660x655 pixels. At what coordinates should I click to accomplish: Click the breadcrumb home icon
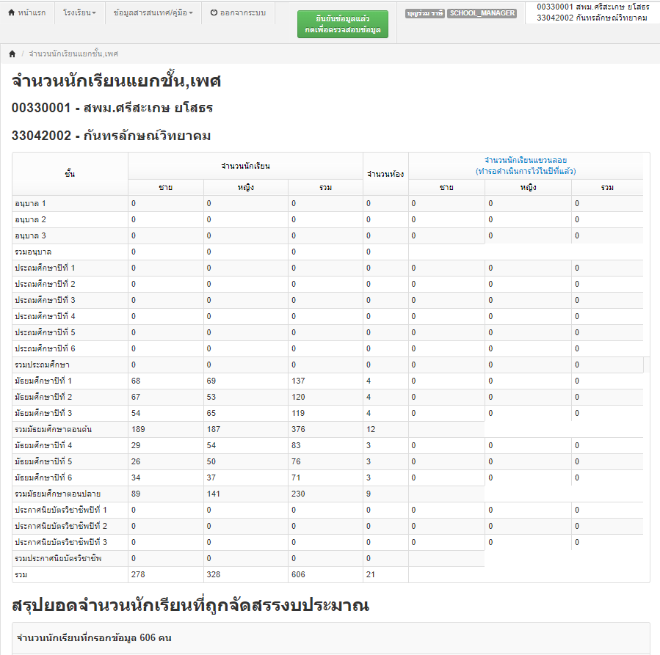[x=12, y=54]
